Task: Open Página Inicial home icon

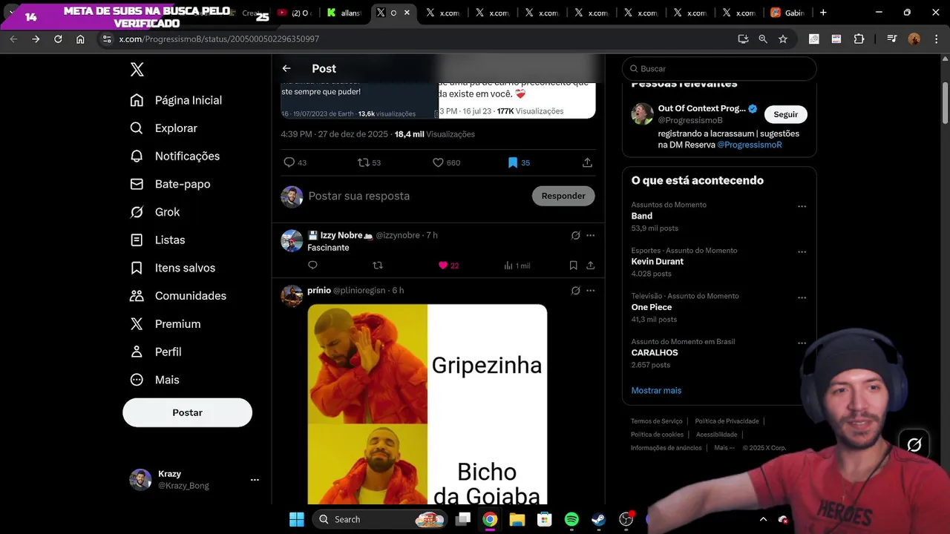Action: pyautogui.click(x=137, y=100)
